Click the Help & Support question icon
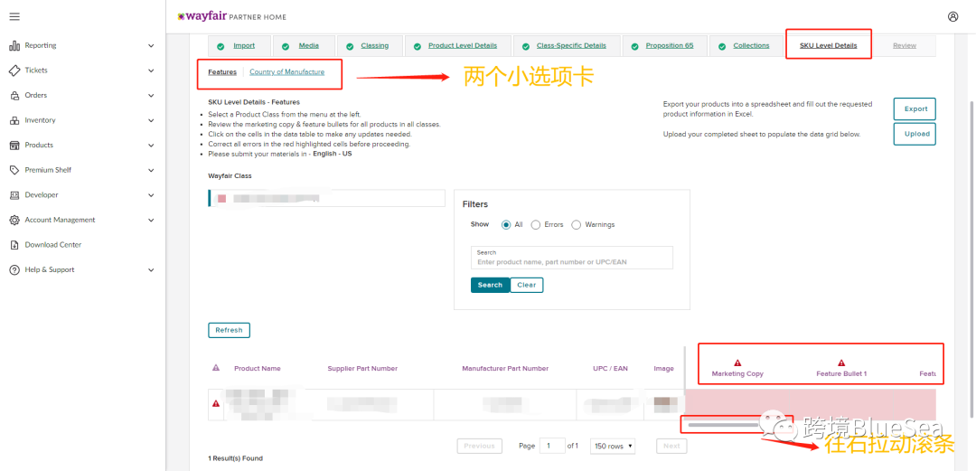The height and width of the screenshot is (471, 976). (14, 269)
